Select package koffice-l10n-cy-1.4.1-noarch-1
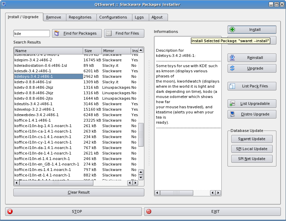The image size is (286, 221). [x=43, y=142]
